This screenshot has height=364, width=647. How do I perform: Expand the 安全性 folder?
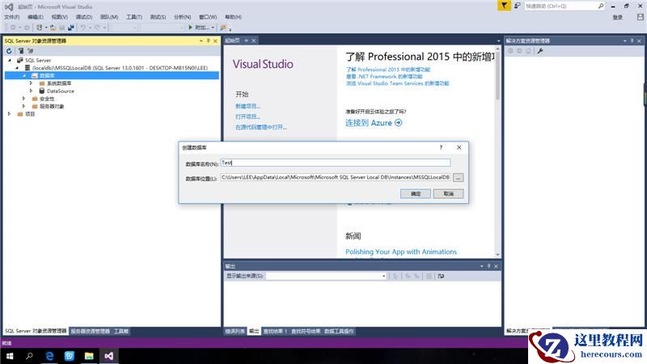(24, 99)
